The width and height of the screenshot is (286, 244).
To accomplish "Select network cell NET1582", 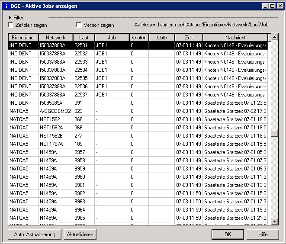I will click(x=55, y=119).
